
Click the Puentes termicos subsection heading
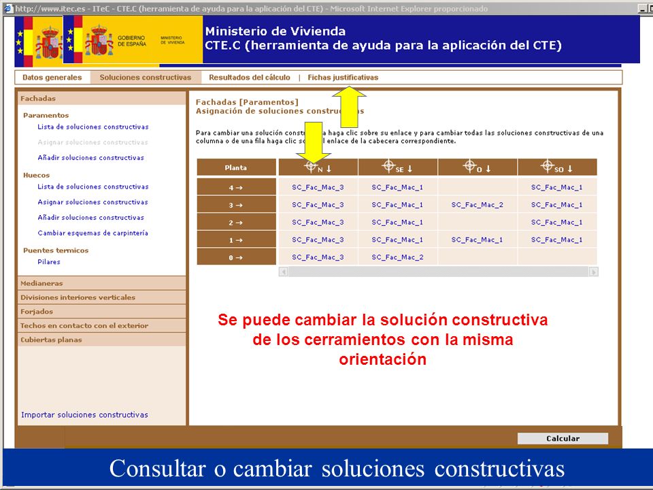[x=56, y=250]
